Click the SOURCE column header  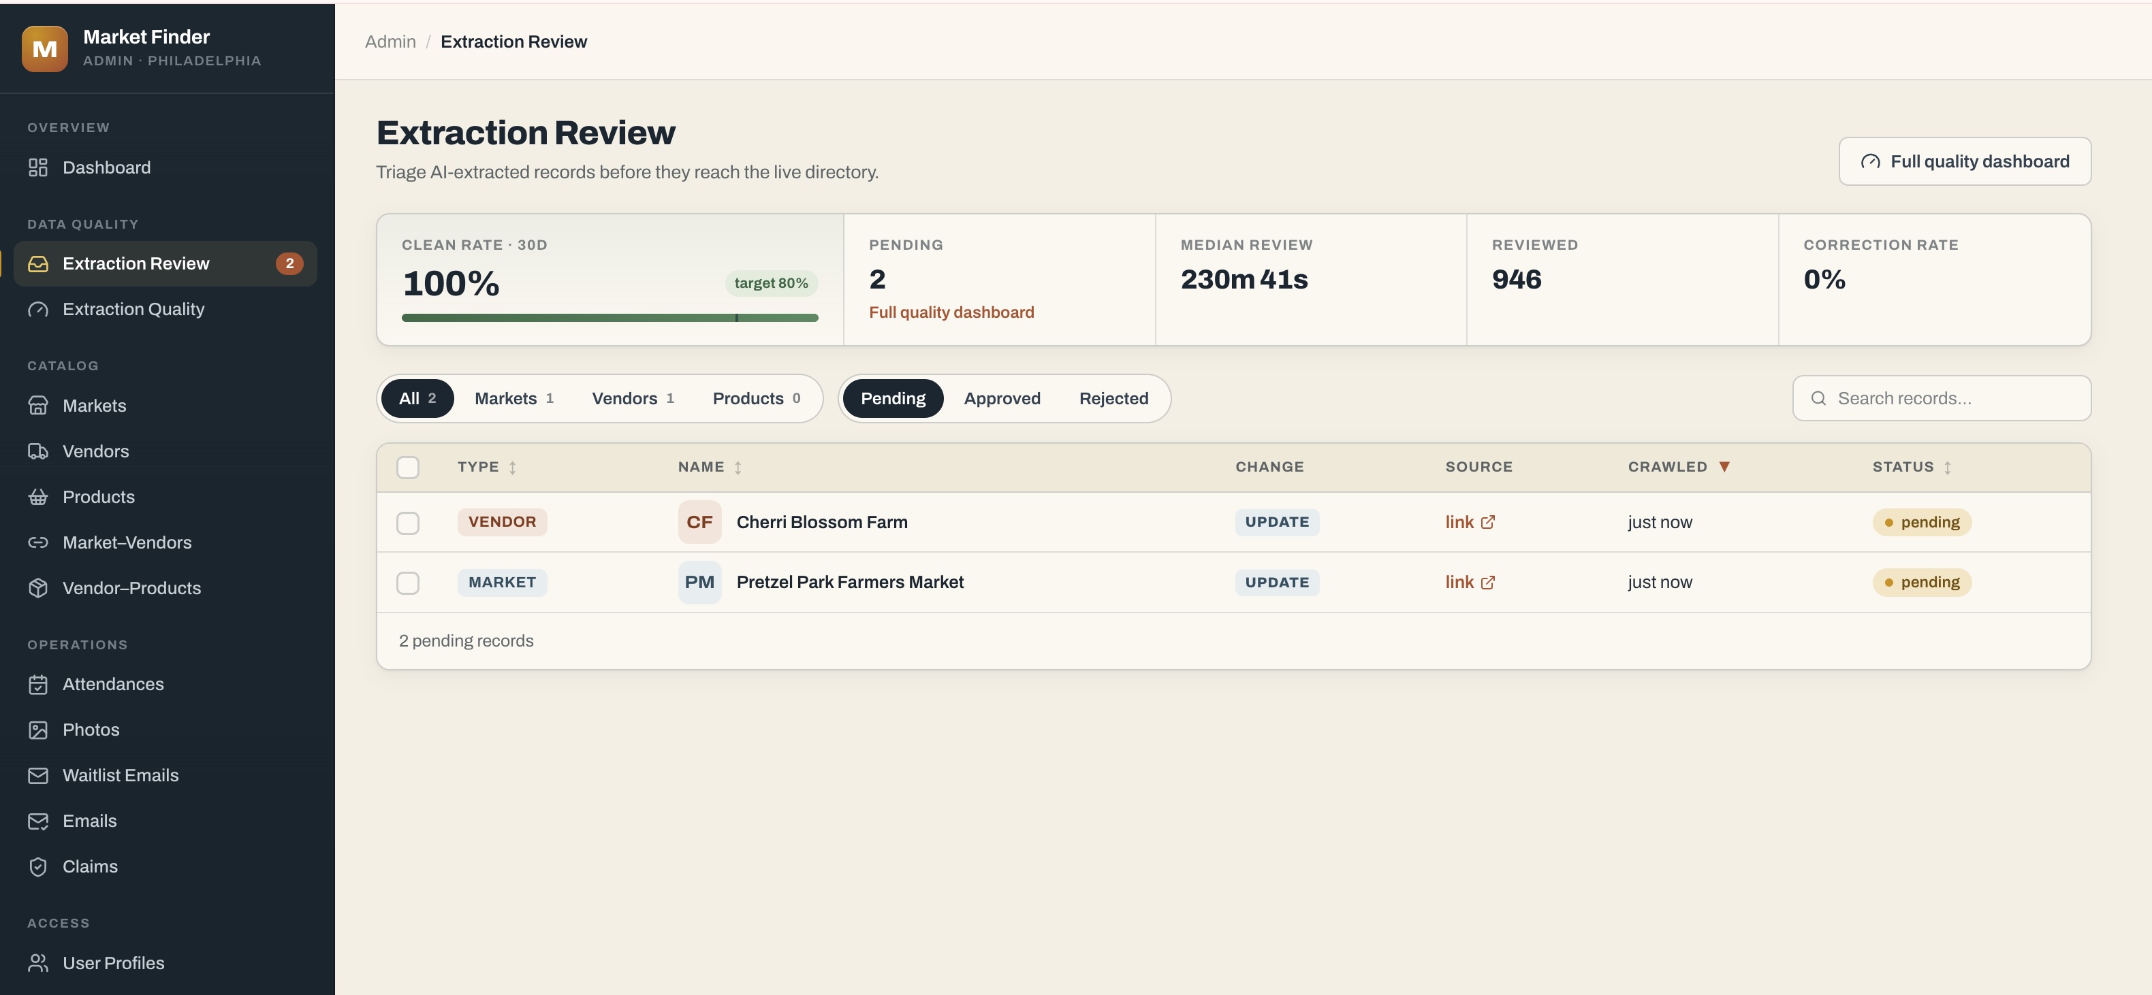pos(1478,468)
